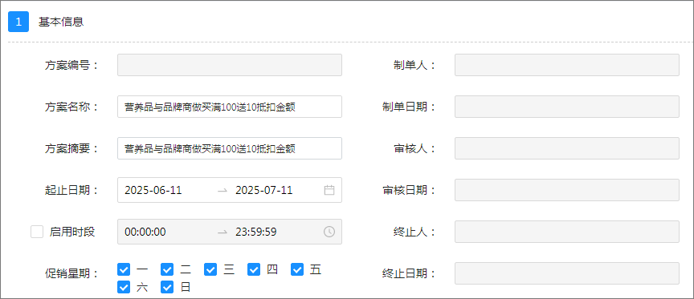
Task: Click the 方案名称 input field
Action: (230, 107)
